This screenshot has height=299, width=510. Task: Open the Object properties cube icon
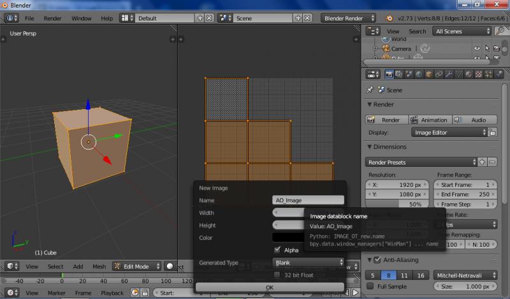point(429,75)
